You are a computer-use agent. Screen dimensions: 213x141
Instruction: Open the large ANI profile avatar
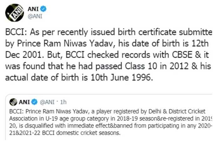tap(14, 12)
